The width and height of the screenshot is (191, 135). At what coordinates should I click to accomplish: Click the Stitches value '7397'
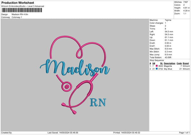pos(186,2)
